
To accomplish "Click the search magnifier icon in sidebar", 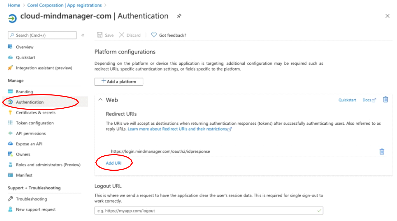I will 12,35.
